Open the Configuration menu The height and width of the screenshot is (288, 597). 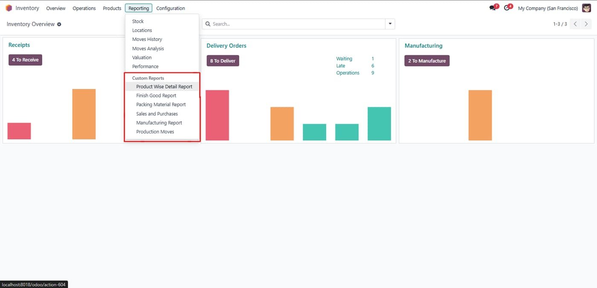click(171, 8)
